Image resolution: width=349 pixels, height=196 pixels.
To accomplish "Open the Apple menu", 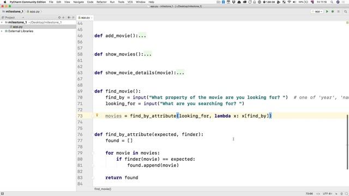I will tap(5, 2).
